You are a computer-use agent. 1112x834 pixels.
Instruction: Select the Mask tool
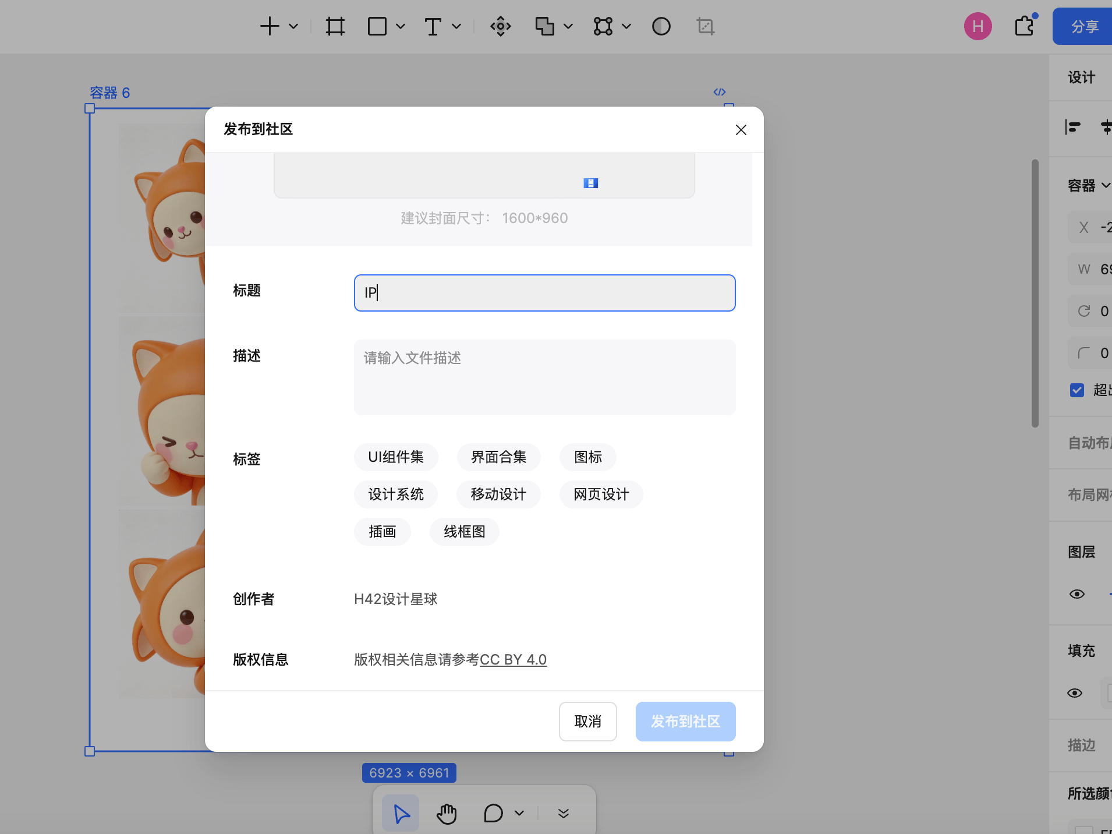tap(661, 26)
